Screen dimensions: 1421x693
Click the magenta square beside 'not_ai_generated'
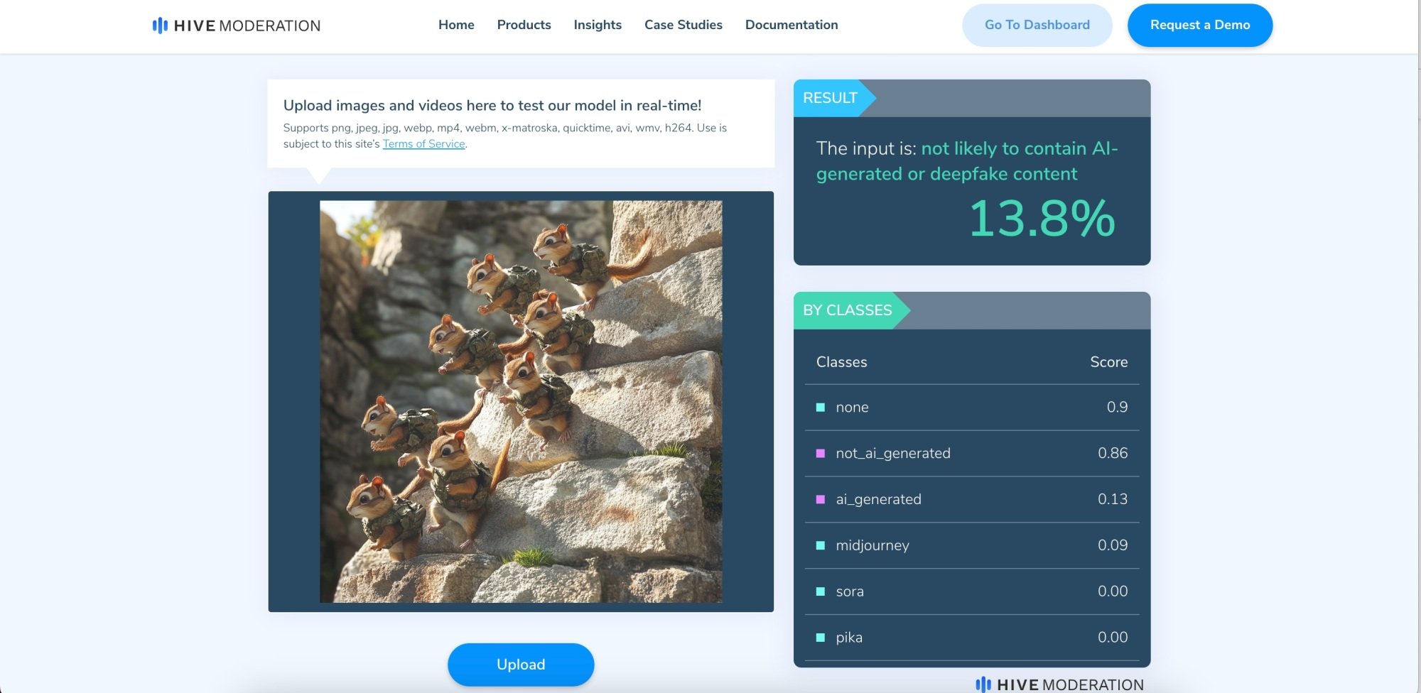click(x=821, y=452)
